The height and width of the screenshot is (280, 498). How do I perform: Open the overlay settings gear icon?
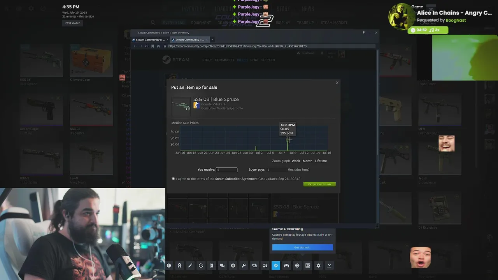click(318, 266)
